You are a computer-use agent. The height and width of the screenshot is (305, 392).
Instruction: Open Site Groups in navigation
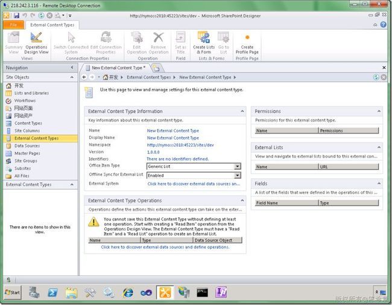25,161
